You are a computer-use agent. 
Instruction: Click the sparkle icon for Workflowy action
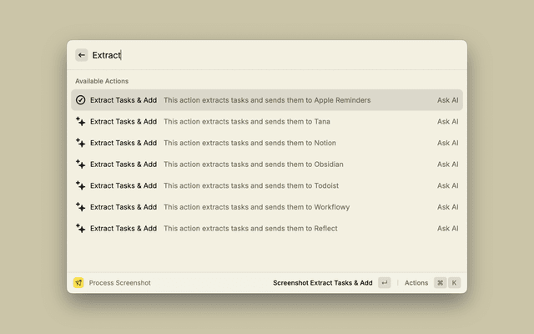[80, 207]
